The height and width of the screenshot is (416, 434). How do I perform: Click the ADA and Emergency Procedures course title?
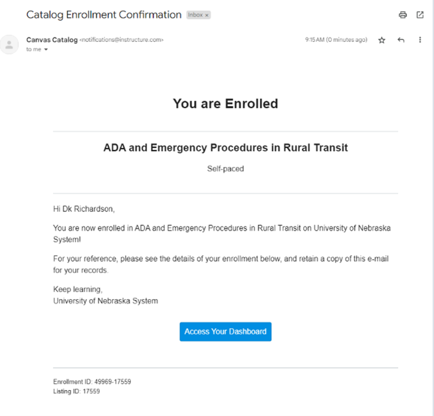point(225,148)
